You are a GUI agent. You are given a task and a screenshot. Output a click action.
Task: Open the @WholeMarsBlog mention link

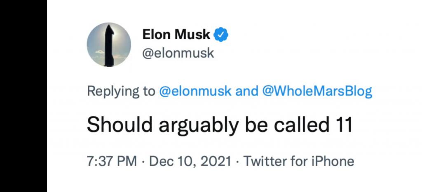(x=317, y=91)
